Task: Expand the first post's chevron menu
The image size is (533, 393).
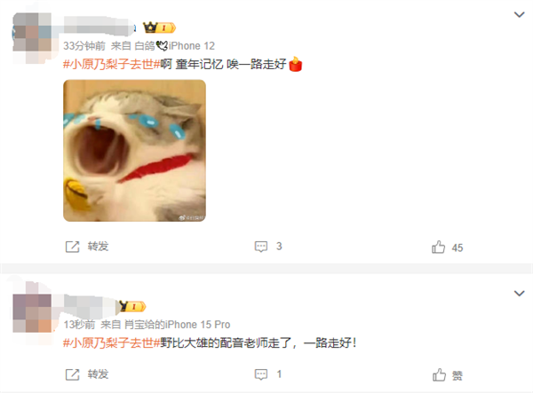Action: (x=519, y=14)
